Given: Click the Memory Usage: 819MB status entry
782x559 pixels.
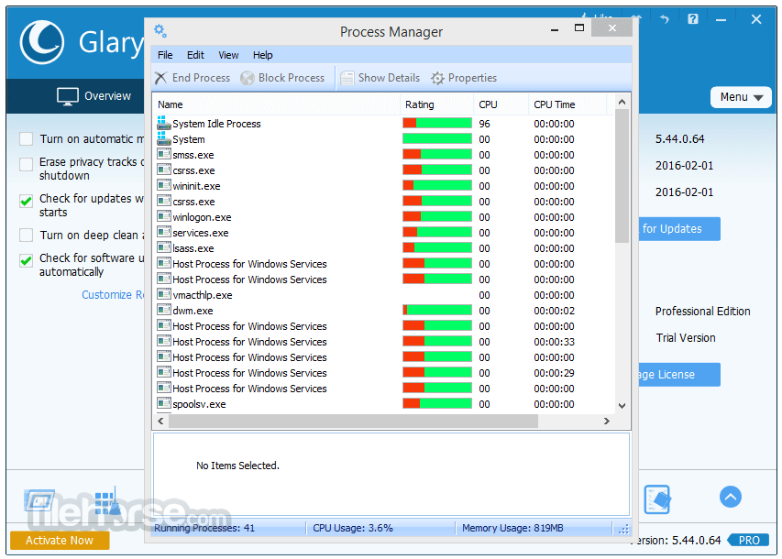Looking at the screenshot, I should (x=512, y=528).
